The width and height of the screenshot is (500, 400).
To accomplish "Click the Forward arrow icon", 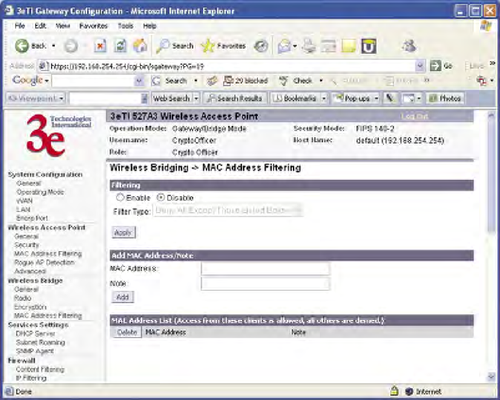I will tap(70, 46).
